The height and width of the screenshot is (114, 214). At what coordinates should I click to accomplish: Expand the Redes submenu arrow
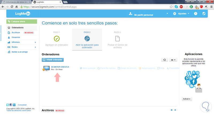[x=35, y=47]
